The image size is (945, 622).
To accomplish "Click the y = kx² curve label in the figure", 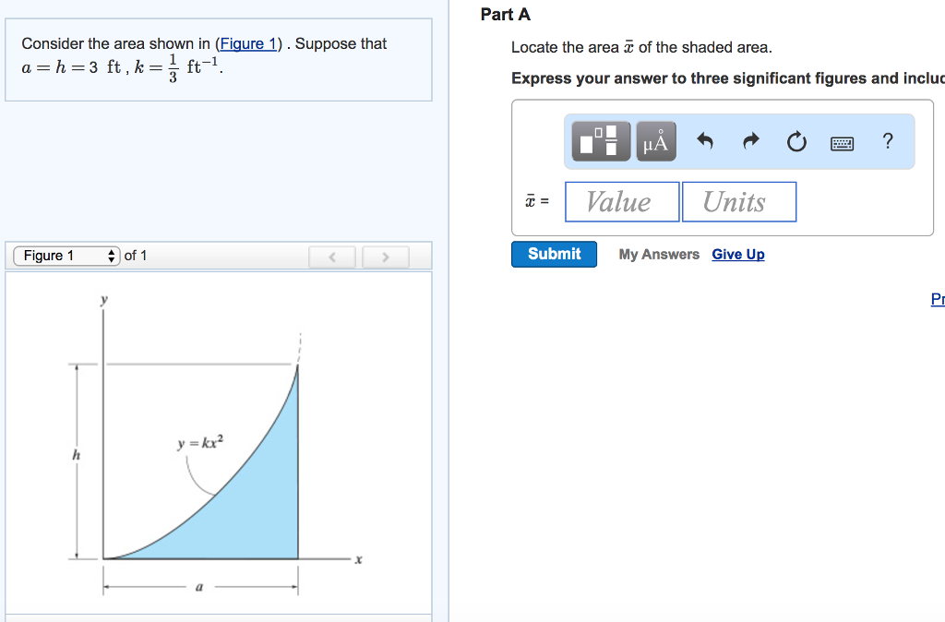I will coord(200,445).
